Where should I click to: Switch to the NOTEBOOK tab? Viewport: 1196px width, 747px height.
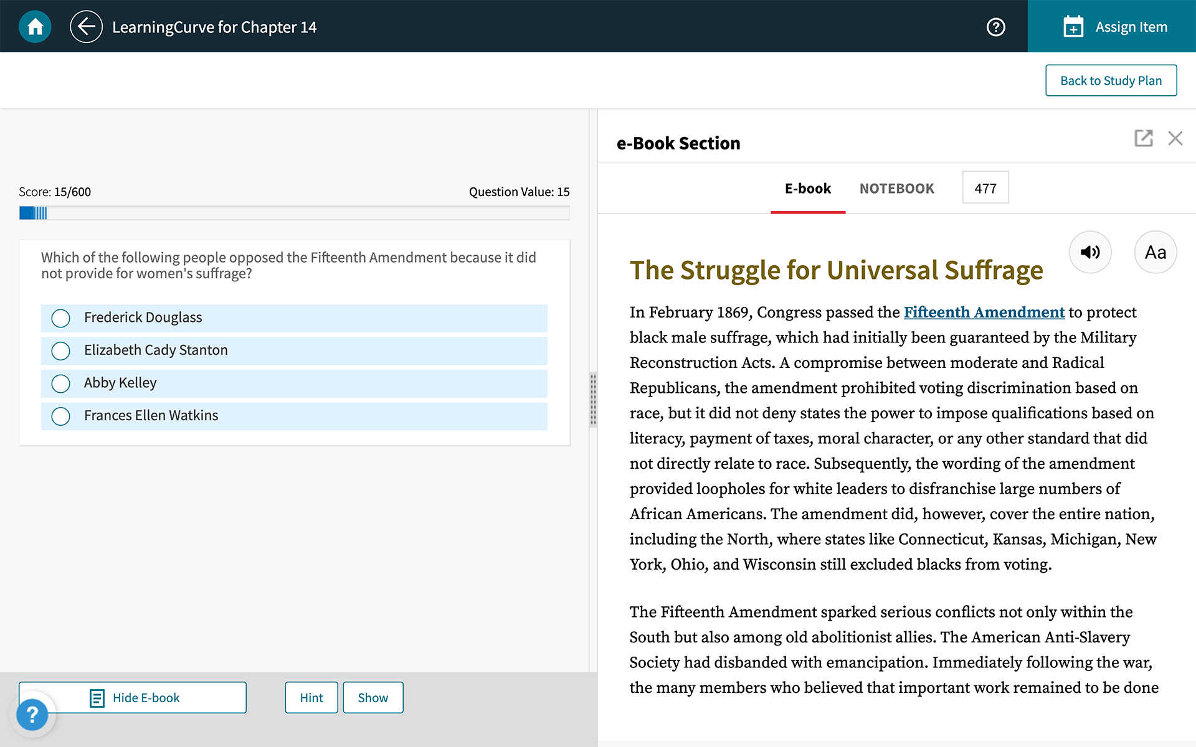point(896,189)
